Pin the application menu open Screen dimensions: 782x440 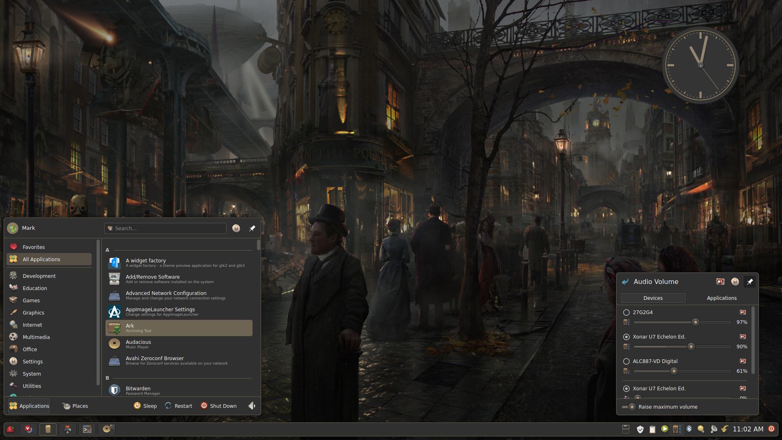252,228
